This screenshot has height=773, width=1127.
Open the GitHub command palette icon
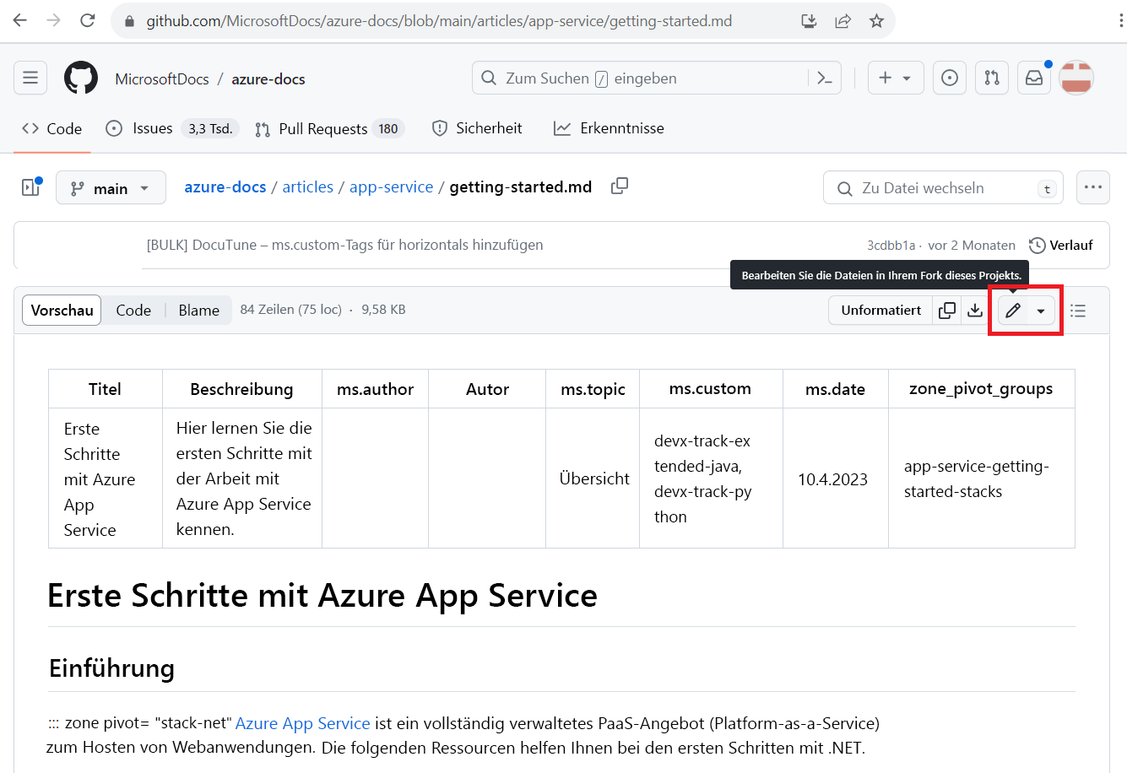(825, 78)
